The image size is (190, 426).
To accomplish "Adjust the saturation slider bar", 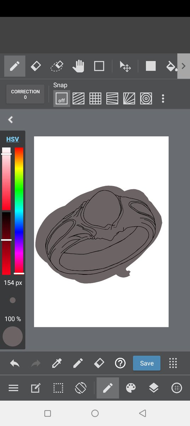I will pos(6,179).
